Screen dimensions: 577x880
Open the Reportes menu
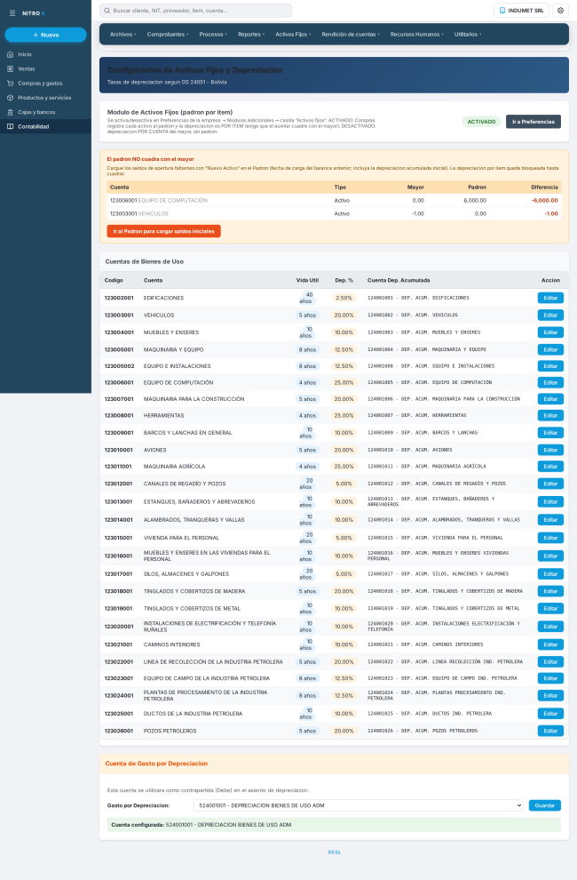tap(251, 35)
